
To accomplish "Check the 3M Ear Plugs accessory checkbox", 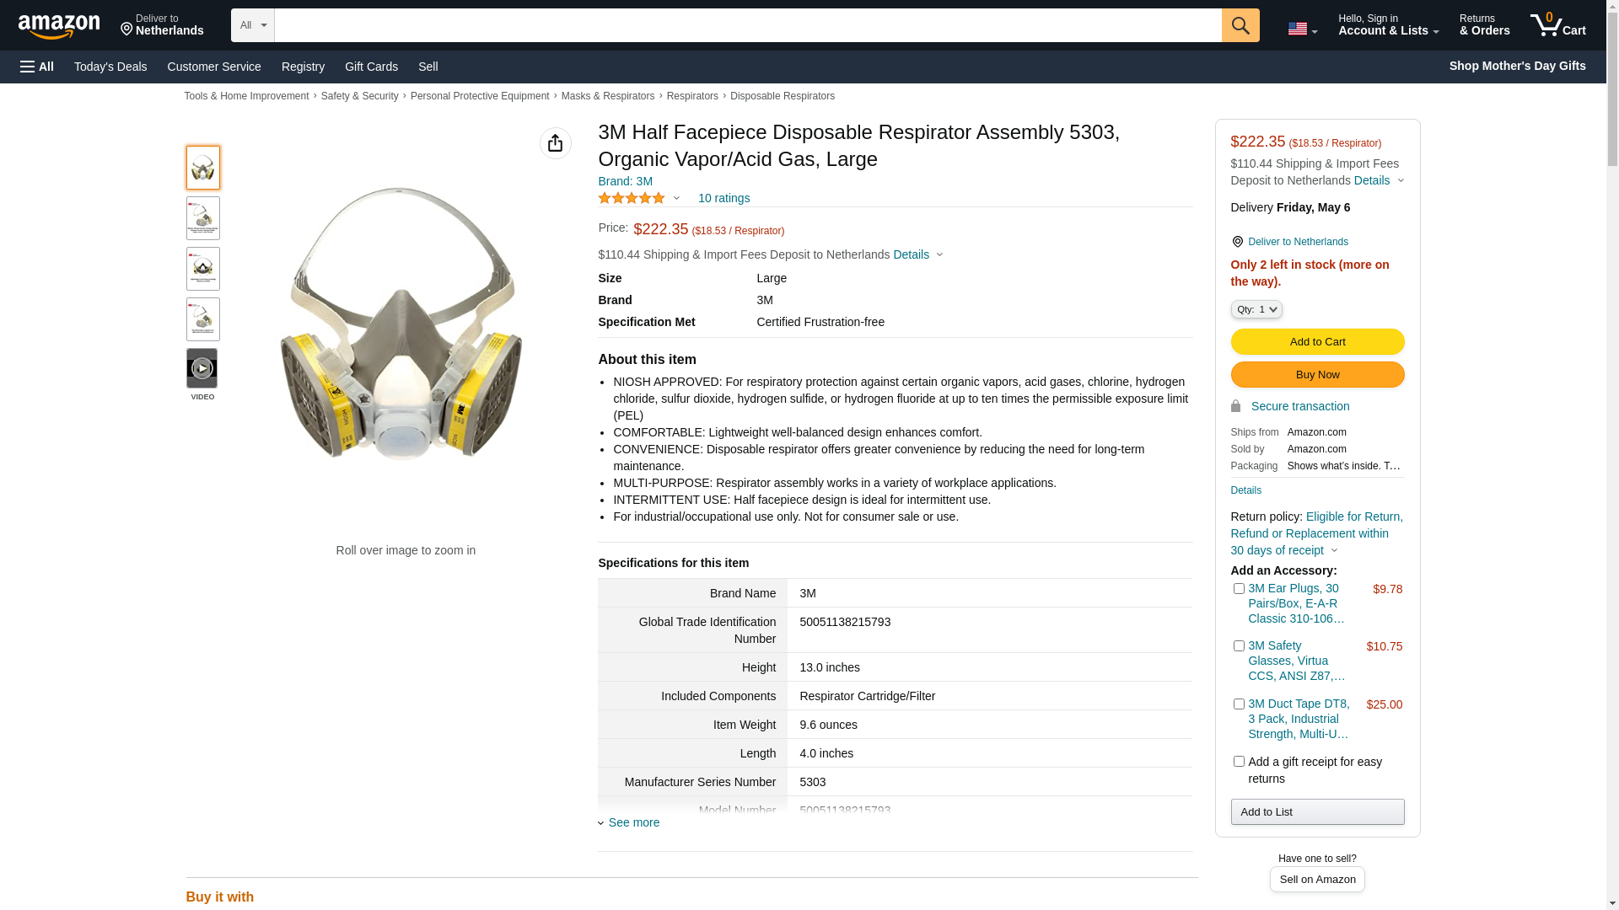I will tap(1239, 589).
